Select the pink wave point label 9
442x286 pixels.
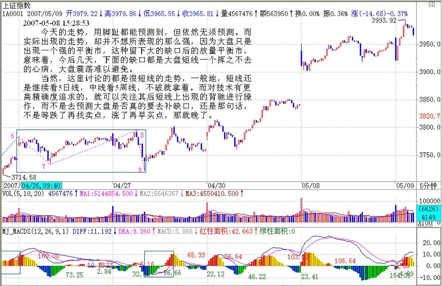(140, 169)
